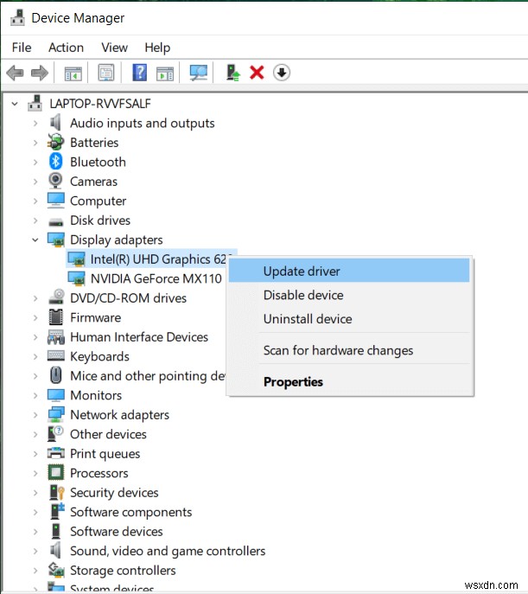Click the Audio inputs and outputs speaker icon
This screenshot has height=594, width=528.
(x=56, y=123)
